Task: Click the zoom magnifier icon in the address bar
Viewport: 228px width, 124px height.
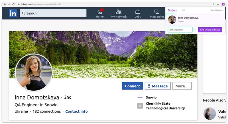Action: pos(213,4)
